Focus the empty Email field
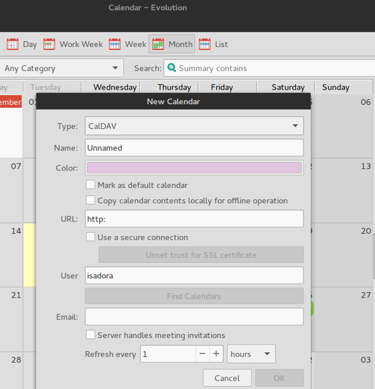 pyautogui.click(x=195, y=316)
